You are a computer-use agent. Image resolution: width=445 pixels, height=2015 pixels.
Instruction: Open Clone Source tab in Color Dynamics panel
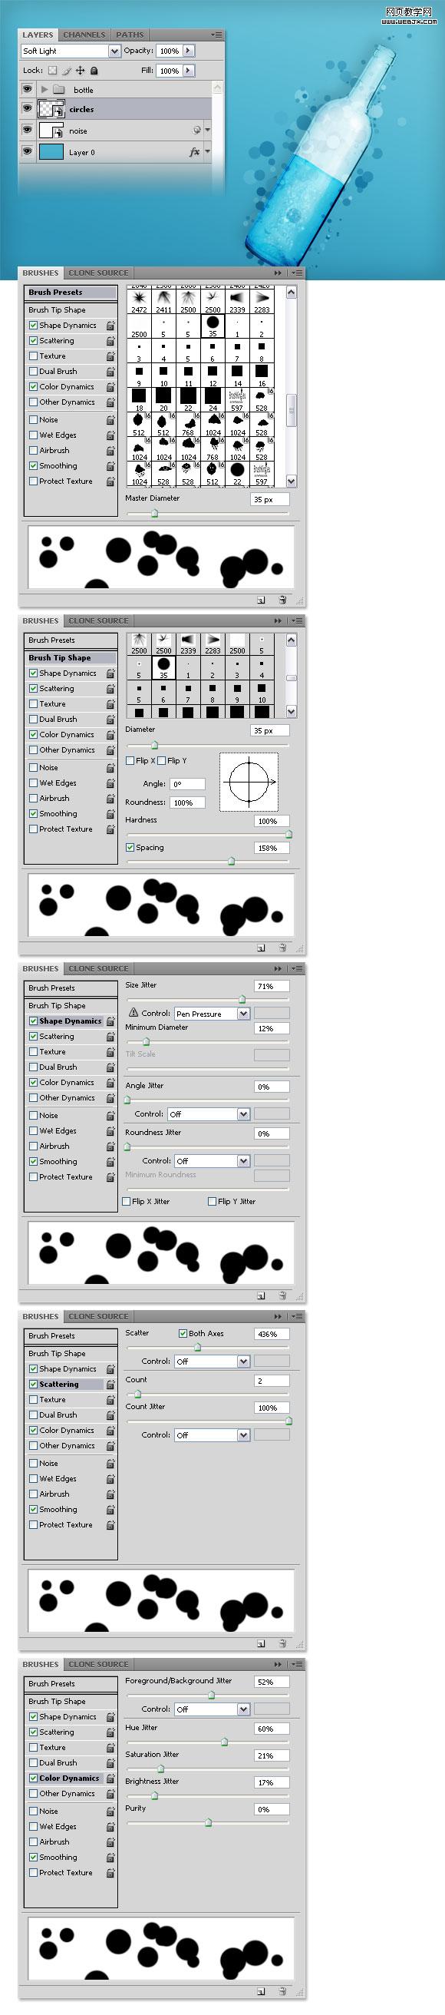pyautogui.click(x=98, y=1664)
